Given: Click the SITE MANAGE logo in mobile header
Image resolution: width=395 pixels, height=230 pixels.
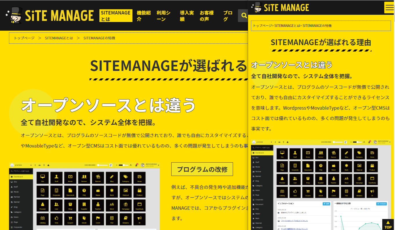Looking at the screenshot, I should (281, 7).
